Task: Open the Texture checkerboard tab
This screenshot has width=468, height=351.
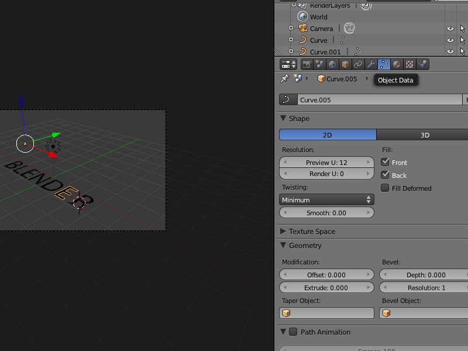Action: pyautogui.click(x=409, y=64)
